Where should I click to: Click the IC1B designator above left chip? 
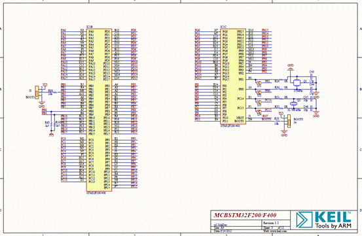[89, 27]
